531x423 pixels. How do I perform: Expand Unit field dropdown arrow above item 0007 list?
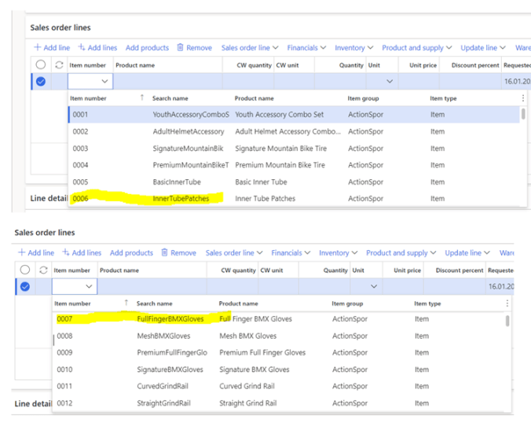click(x=374, y=286)
